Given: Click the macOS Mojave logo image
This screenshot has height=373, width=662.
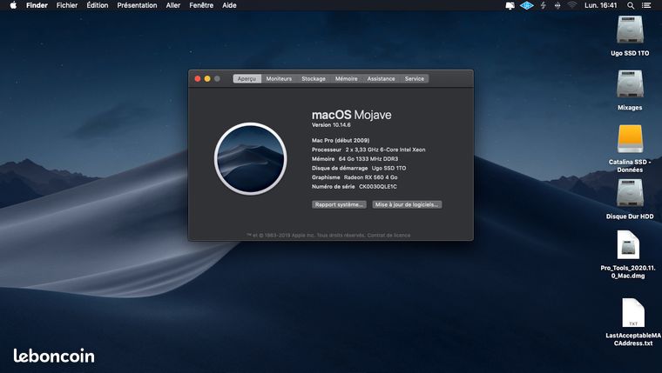Looking at the screenshot, I should (250, 159).
